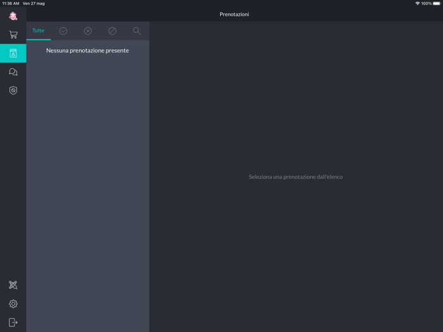Tap the Wi-Fi status icon
This screenshot has height=332, width=443.
[417, 3]
